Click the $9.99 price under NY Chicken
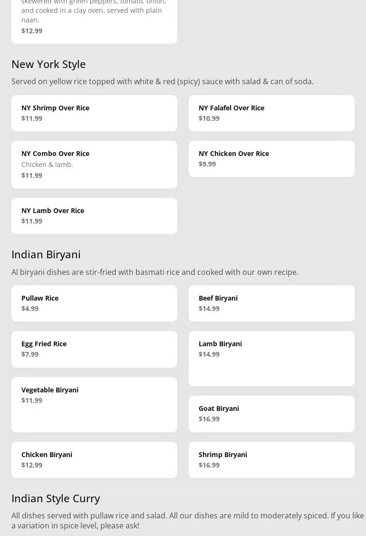The width and height of the screenshot is (366, 536). (207, 164)
